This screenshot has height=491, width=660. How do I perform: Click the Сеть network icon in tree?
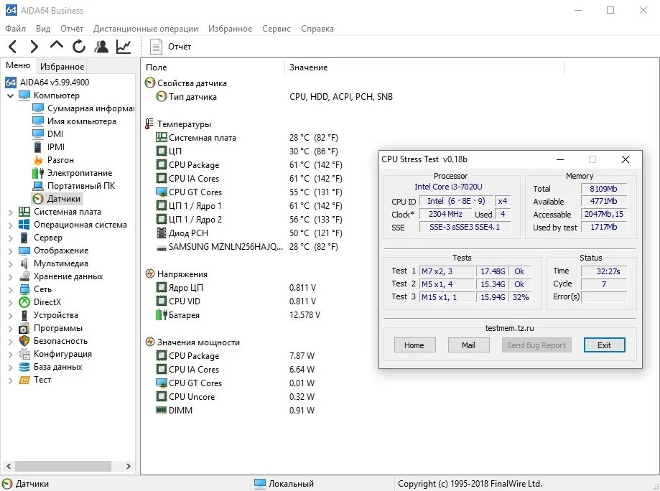tap(24, 289)
